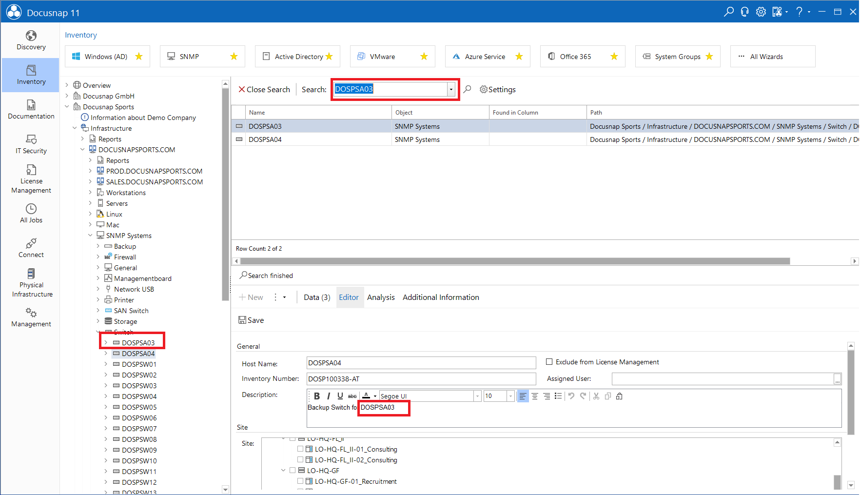860x495 pixels.
Task: Select DOSPSA03 row in search results
Action: tap(545, 126)
